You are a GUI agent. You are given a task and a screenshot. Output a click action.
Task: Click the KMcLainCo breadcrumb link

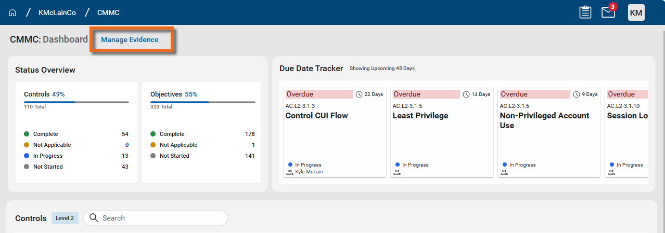tap(57, 12)
